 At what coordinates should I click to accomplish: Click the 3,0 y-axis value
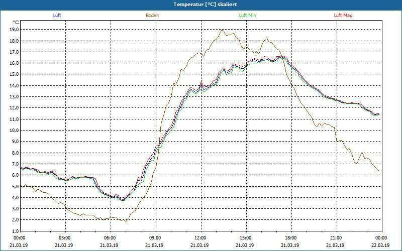click(x=16, y=208)
